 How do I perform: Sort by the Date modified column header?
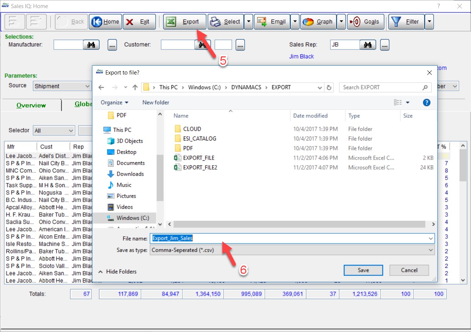318,116
